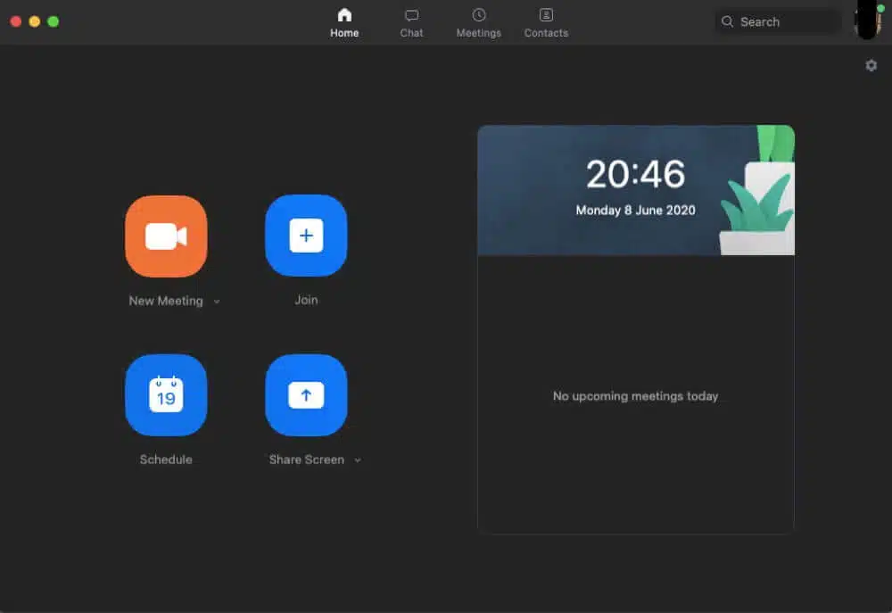The height and width of the screenshot is (613, 892).
Task: Click the Meetings clock icon
Action: click(478, 16)
